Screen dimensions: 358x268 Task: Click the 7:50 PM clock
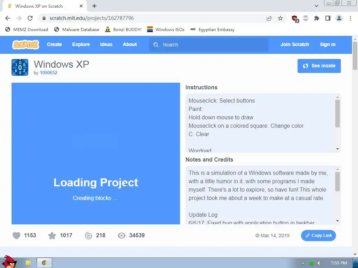click(x=338, y=263)
